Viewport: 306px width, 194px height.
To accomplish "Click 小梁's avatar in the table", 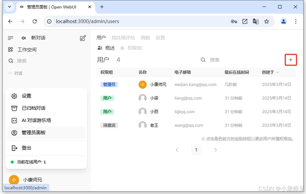I will click(142, 98).
